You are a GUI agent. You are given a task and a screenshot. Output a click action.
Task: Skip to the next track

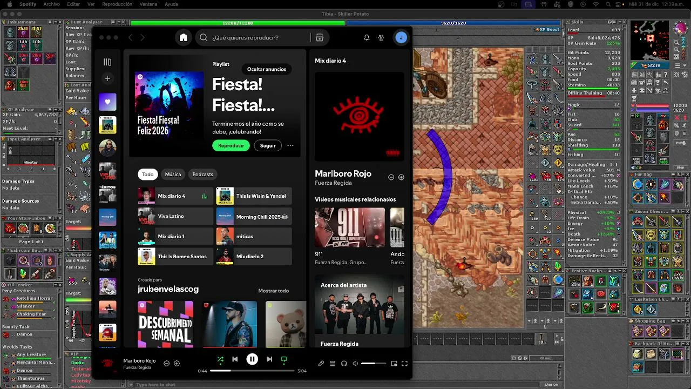tap(269, 359)
